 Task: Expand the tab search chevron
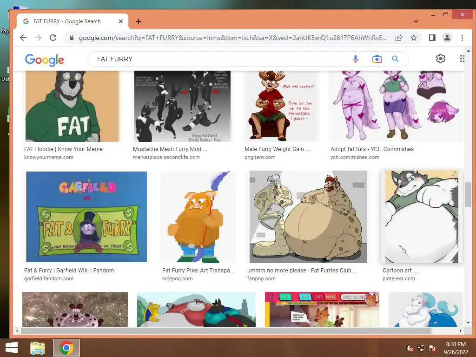[x=416, y=21]
